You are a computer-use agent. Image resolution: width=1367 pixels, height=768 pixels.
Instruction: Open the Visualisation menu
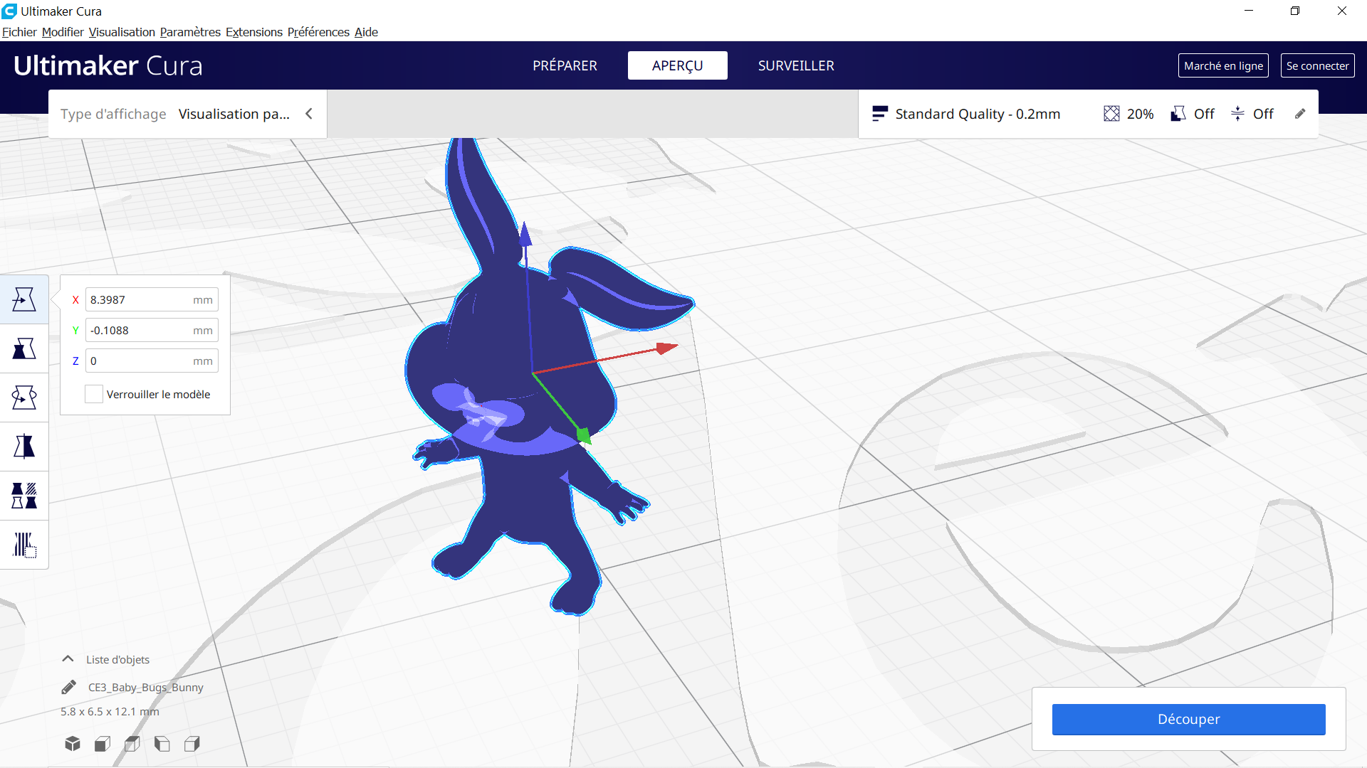tap(122, 32)
